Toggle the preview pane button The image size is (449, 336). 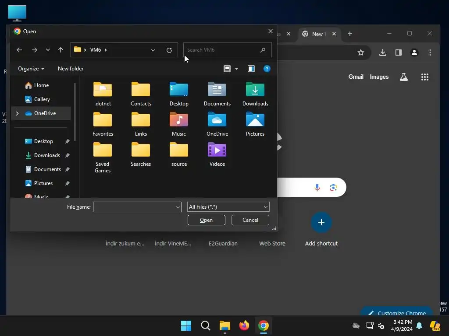251,69
